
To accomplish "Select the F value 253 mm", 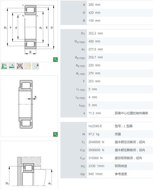I will [x=94, y=81].
